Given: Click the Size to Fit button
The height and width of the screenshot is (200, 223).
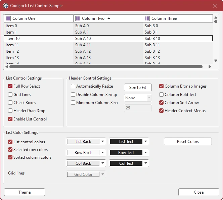Looking at the screenshot, I should pyautogui.click(x=138, y=88).
